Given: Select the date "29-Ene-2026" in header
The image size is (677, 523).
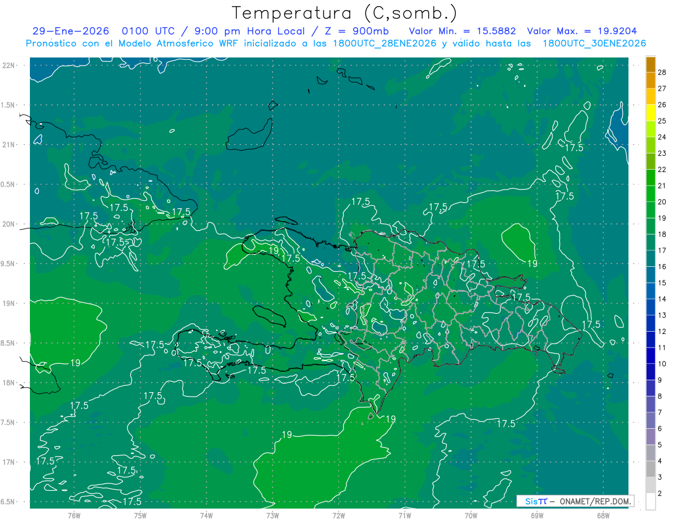Looking at the screenshot, I should click(x=70, y=31).
